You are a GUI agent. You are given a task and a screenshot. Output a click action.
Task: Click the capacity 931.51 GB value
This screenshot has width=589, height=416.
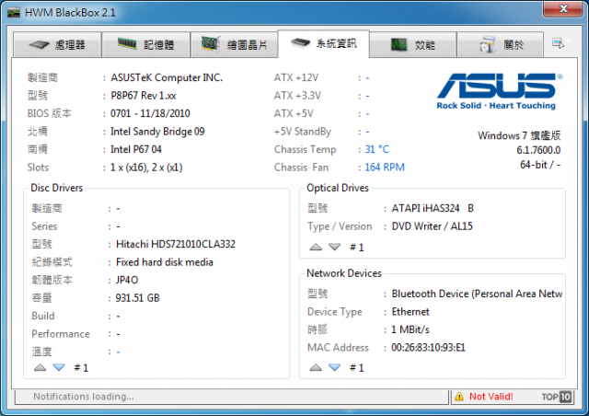pyautogui.click(x=137, y=298)
